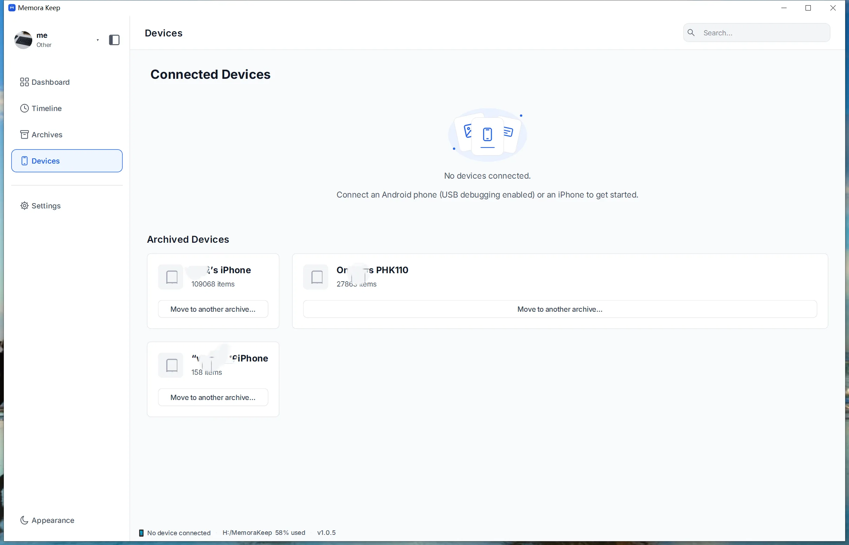Click the magnifier icon in the search box
This screenshot has width=849, height=545.
coord(691,33)
